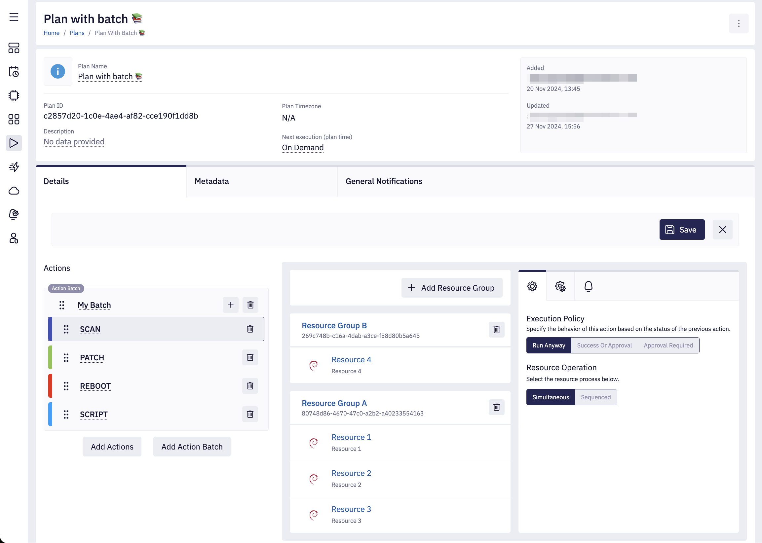Open the General Notifications tab
This screenshot has width=762, height=543.
384,181
